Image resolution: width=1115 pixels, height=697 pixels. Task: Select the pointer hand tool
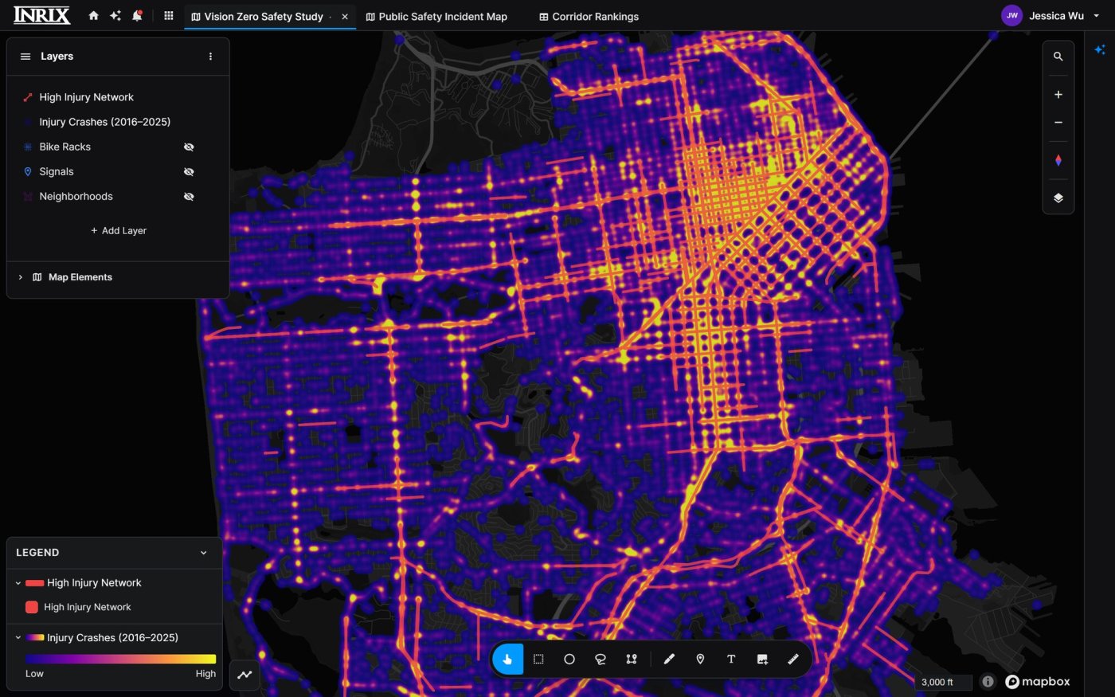click(x=507, y=660)
